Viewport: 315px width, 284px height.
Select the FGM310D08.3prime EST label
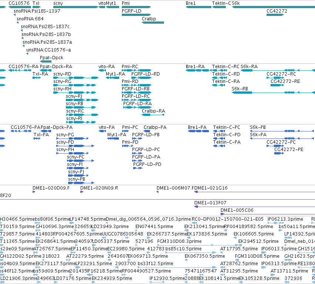[x=180, y=241]
